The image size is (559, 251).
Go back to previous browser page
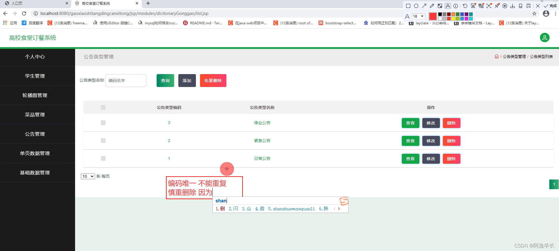(x=5, y=13)
